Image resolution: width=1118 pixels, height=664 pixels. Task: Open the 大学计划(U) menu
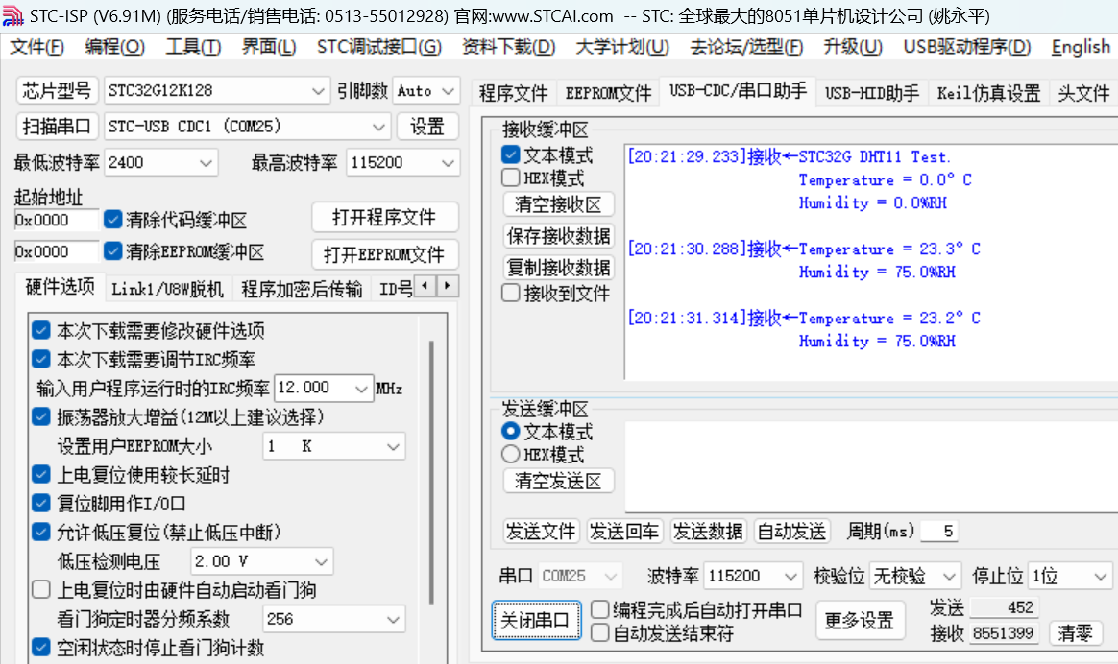622,47
